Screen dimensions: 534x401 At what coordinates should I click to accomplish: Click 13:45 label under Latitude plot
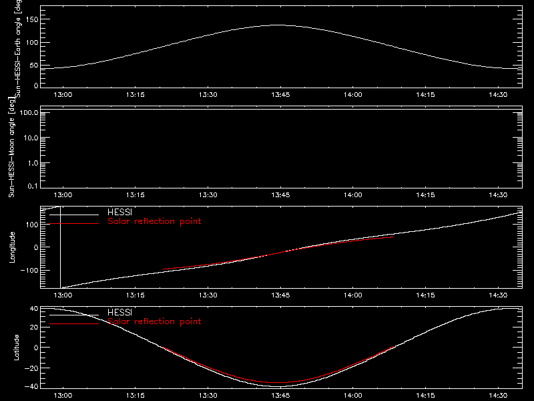280,395
